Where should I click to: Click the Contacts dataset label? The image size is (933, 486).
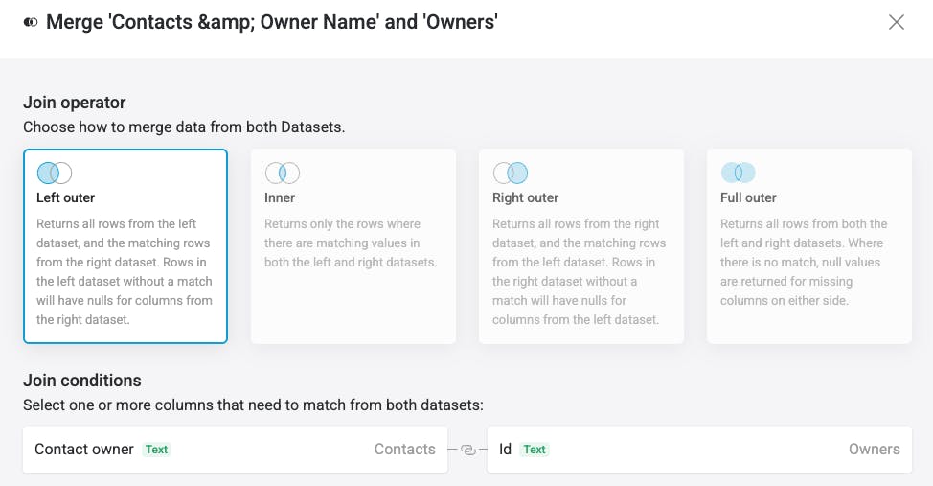point(404,450)
